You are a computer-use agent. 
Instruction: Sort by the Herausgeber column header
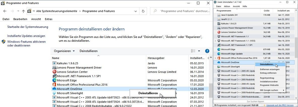click(167, 58)
